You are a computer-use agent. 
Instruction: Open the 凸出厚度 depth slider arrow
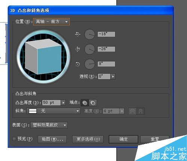tap(63, 103)
